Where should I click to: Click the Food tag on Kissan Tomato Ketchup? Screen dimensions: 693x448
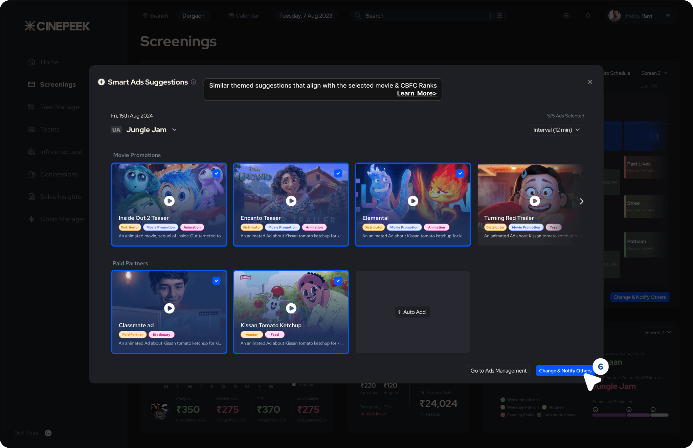tap(275, 335)
